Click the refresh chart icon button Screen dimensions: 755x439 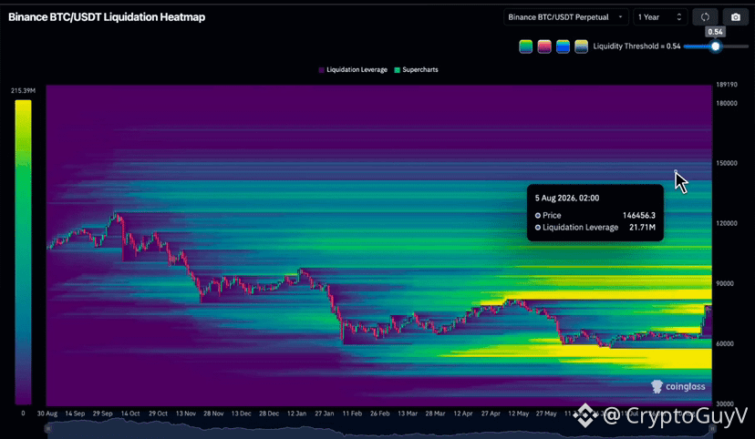[705, 17]
